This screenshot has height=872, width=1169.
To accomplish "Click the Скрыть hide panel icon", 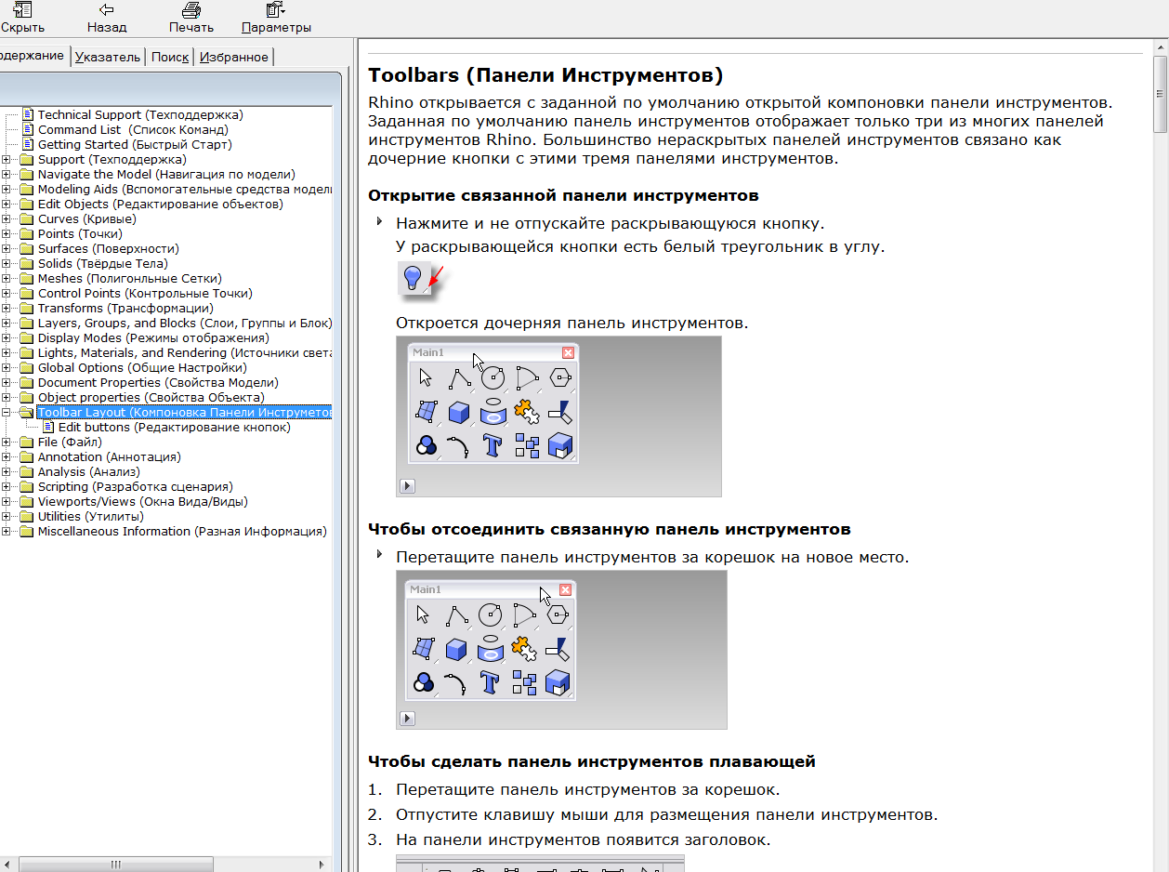I will (22, 10).
